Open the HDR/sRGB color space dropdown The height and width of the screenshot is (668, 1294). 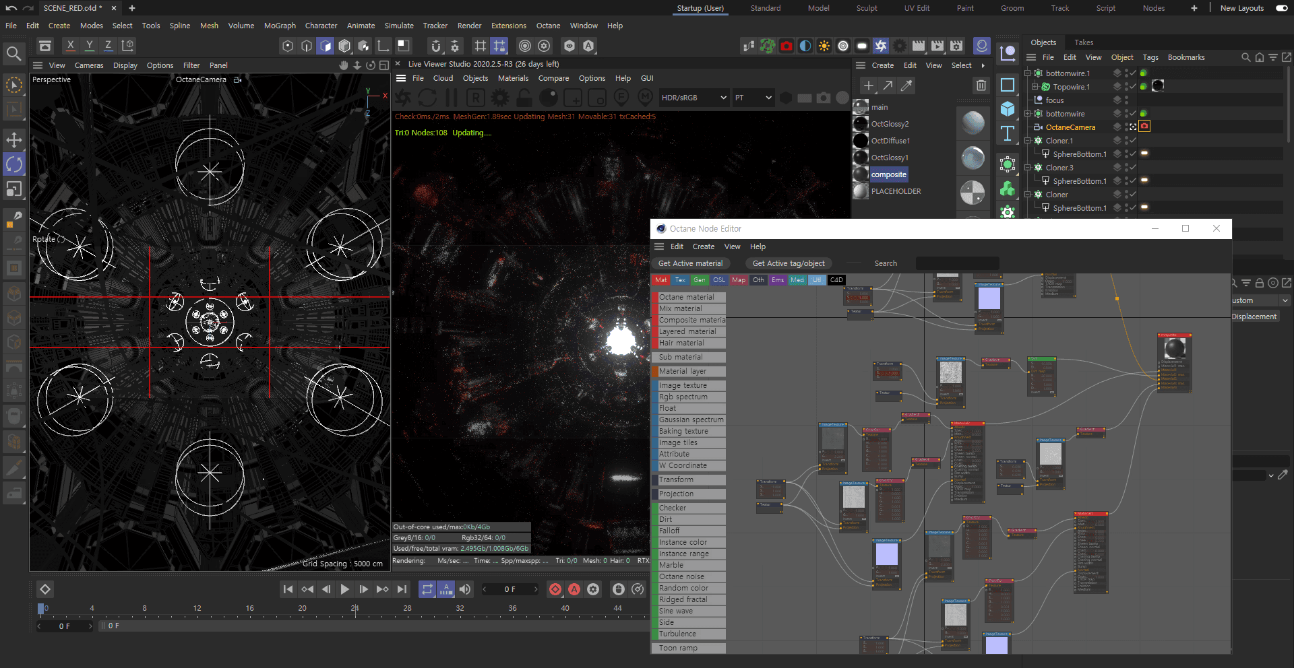[x=694, y=98]
